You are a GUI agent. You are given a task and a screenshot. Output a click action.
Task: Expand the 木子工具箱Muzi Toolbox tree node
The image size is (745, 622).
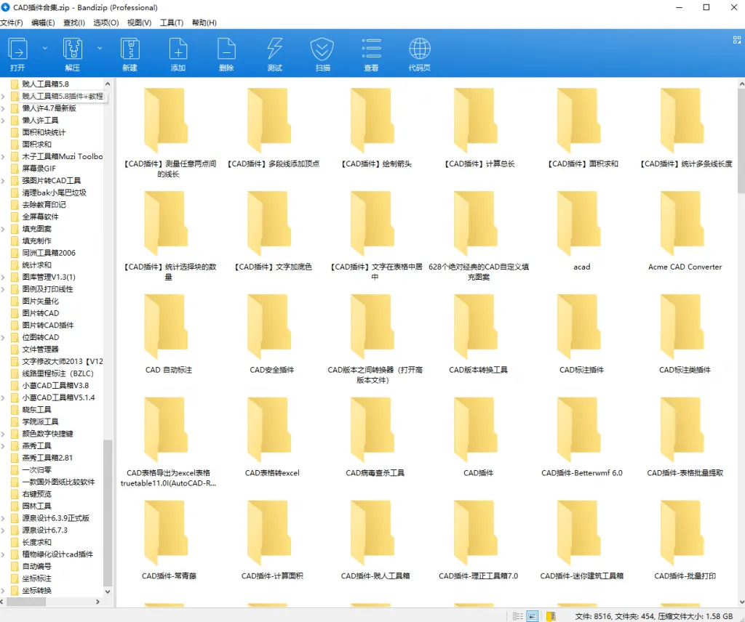(3, 156)
